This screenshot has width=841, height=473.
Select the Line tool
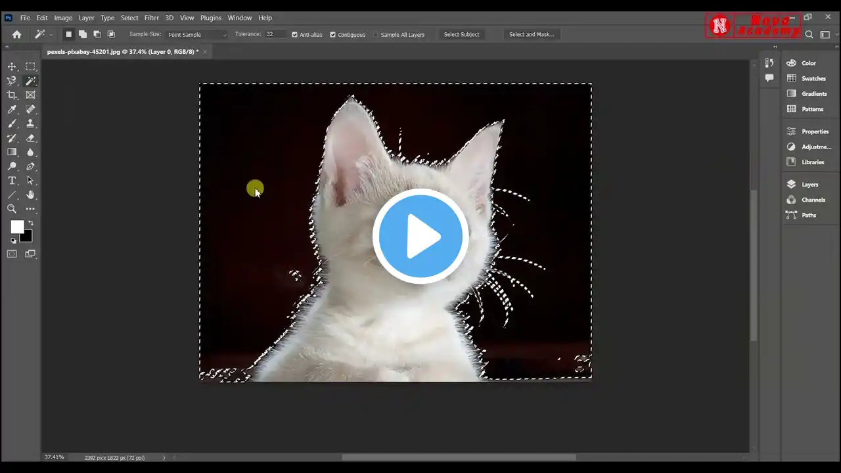click(12, 195)
